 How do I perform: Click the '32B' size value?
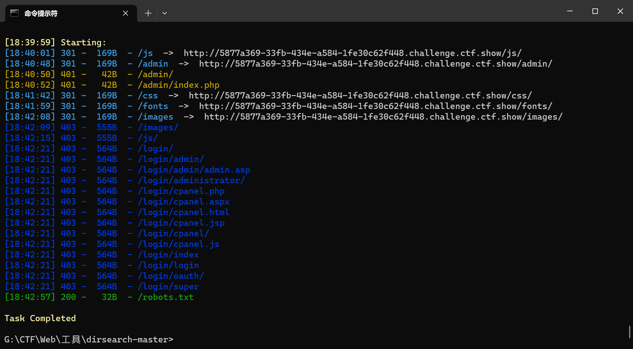(109, 297)
